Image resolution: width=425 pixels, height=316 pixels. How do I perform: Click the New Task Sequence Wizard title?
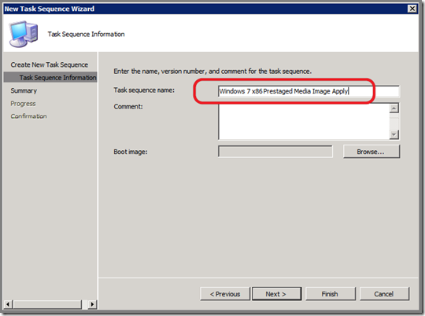pos(50,9)
